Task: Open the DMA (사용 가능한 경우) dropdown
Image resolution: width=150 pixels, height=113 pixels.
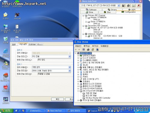Action: tap(70, 71)
